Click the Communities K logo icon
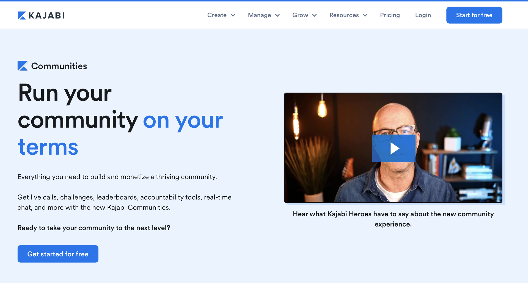The image size is (528, 283). point(23,66)
